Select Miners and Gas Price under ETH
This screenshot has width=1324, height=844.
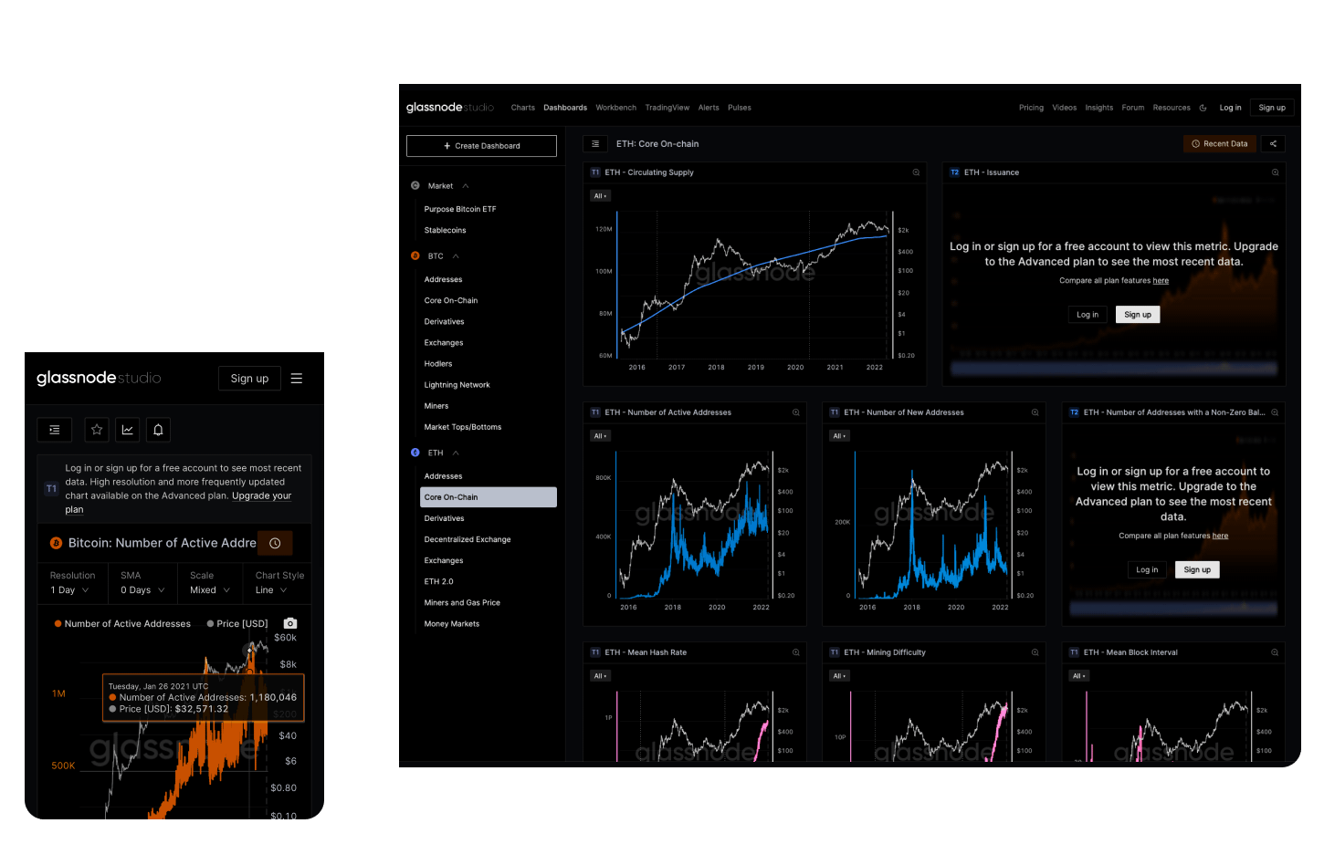[462, 603]
